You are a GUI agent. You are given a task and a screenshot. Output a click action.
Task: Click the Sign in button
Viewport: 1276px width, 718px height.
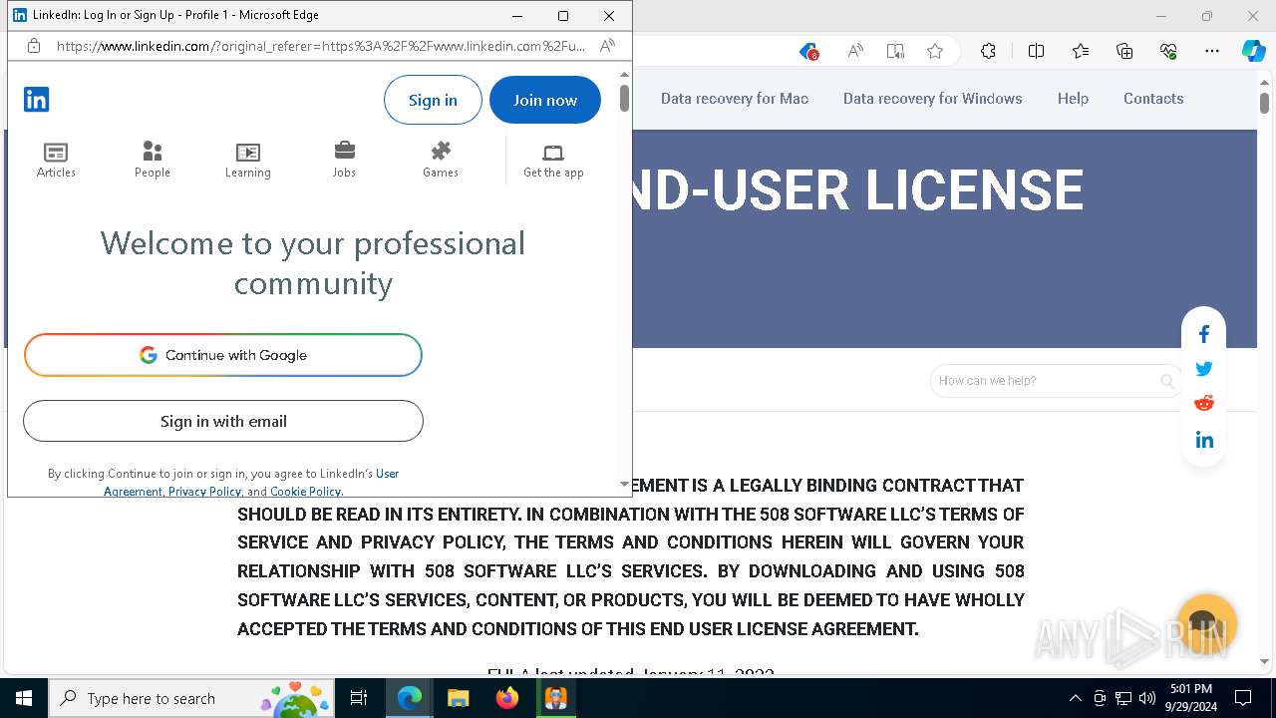click(433, 100)
